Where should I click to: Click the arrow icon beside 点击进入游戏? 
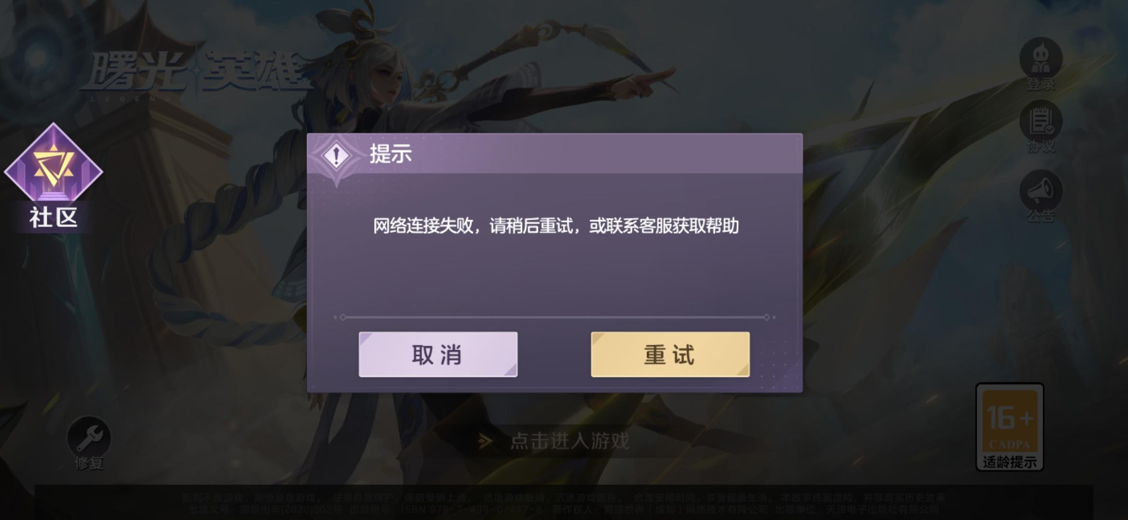pos(485,441)
